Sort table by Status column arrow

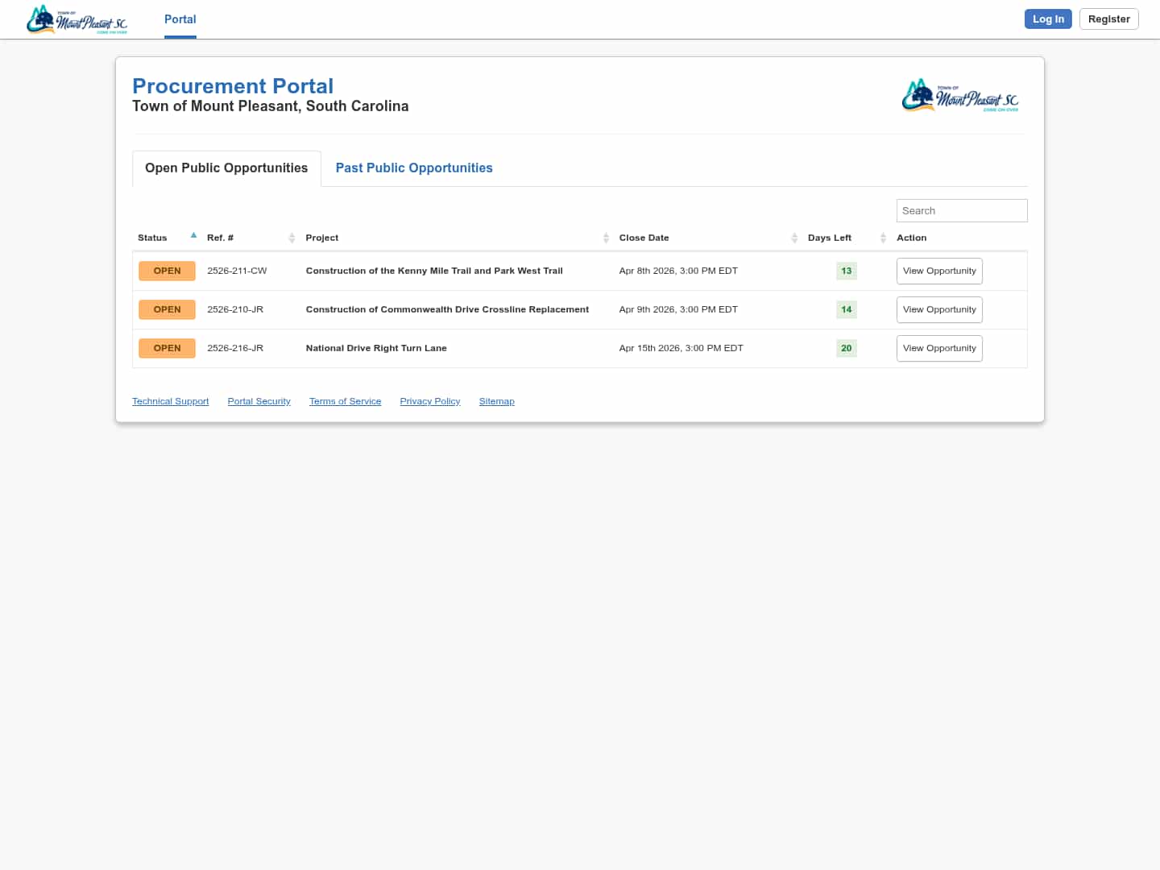pos(193,236)
